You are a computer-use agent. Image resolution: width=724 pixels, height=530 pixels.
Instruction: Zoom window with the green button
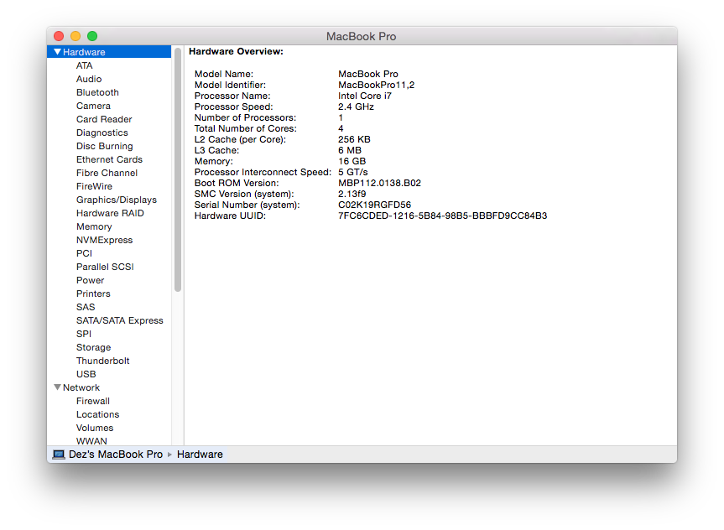tap(92, 36)
